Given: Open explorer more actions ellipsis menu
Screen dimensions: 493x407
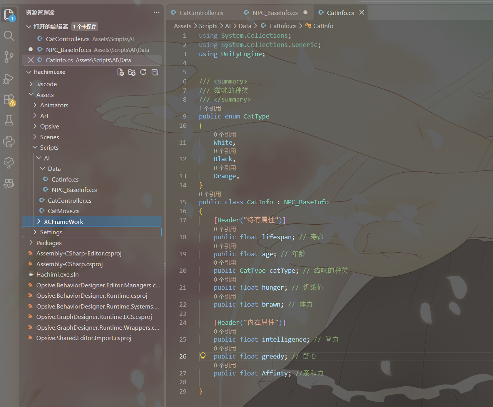Looking at the screenshot, I should pos(156,12).
